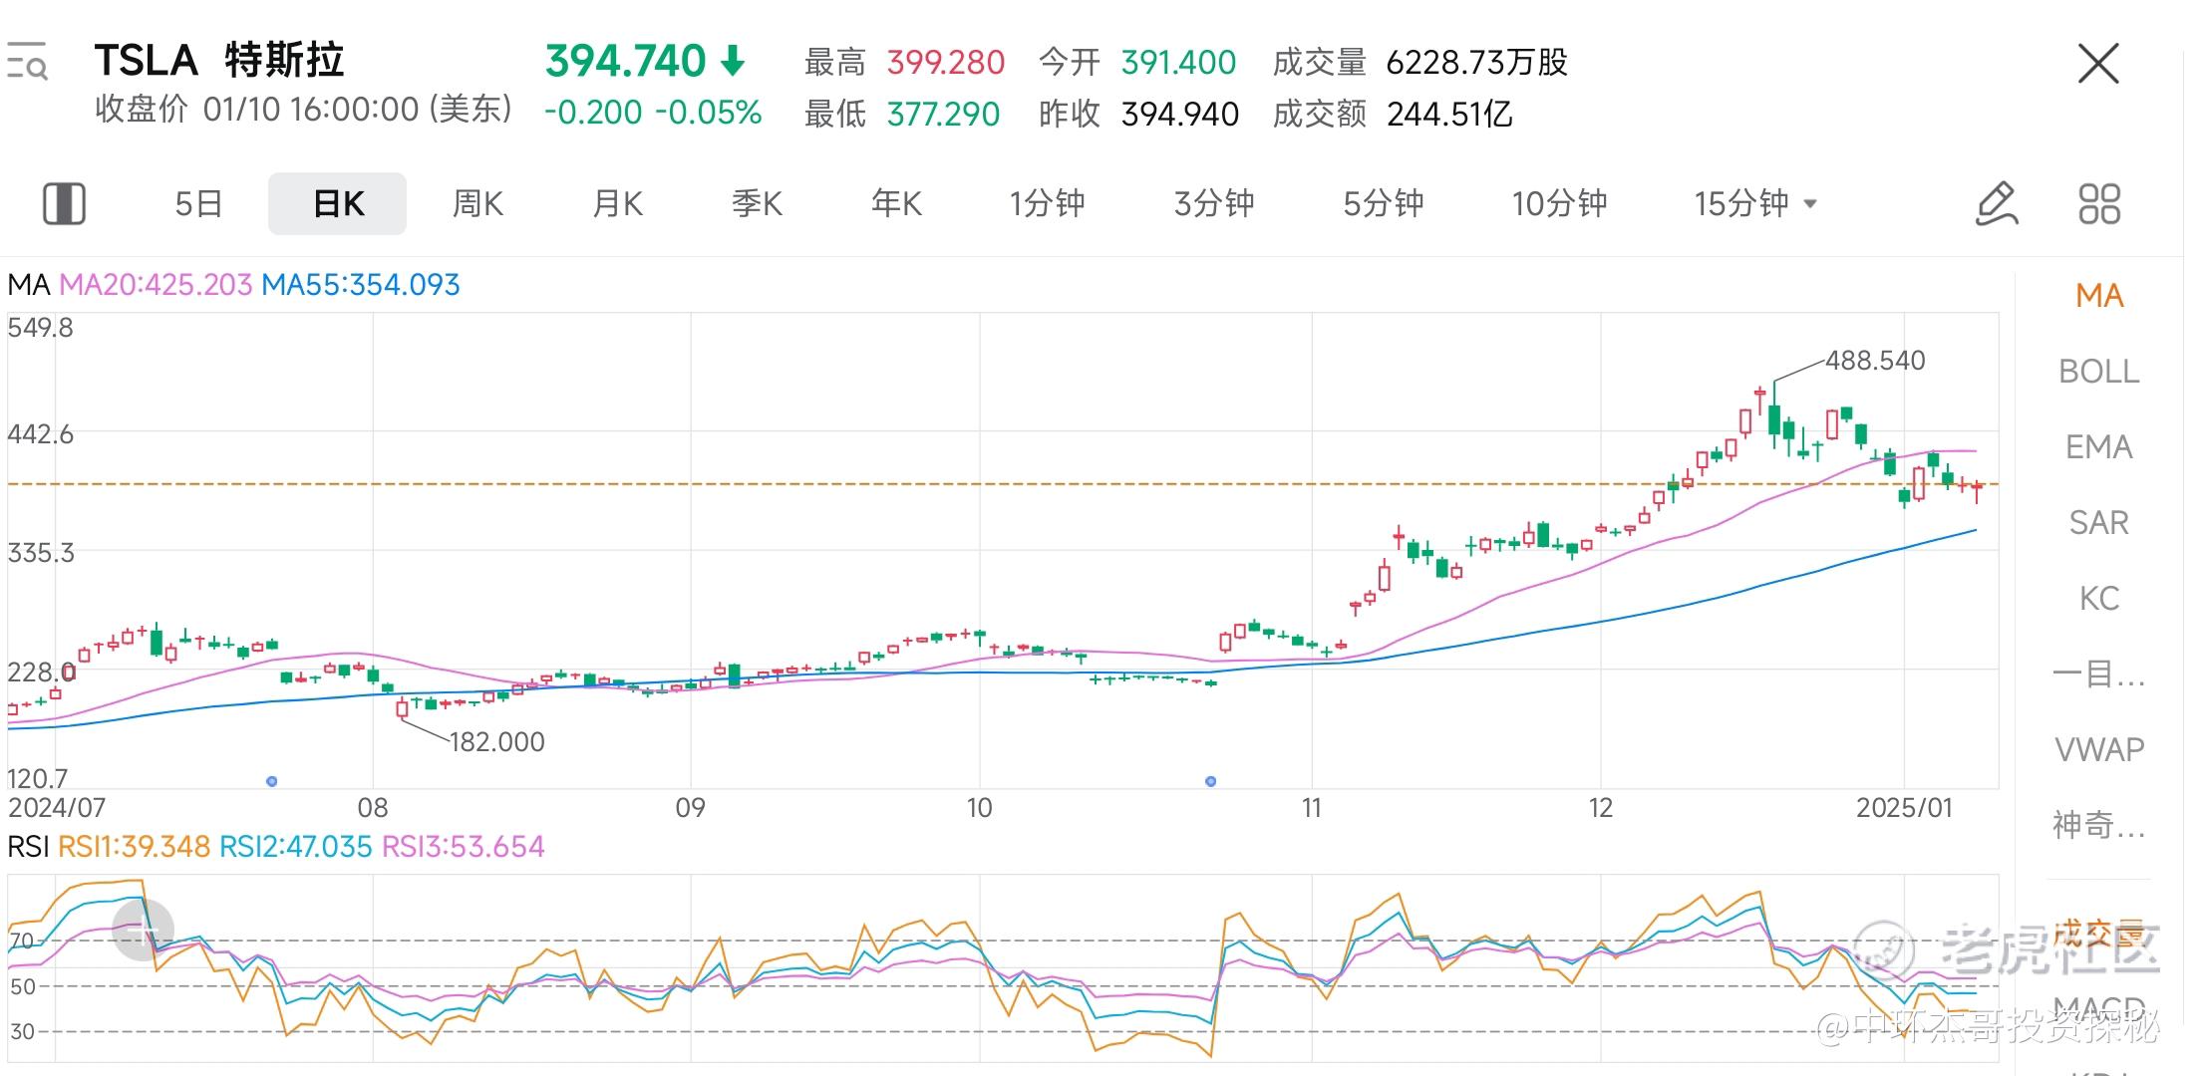Select the pencil drawing tool
This screenshot has width=2204, height=1076.
1996,203
